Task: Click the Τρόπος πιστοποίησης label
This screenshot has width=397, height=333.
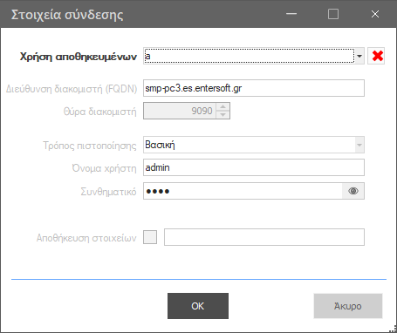Action: 90,145
